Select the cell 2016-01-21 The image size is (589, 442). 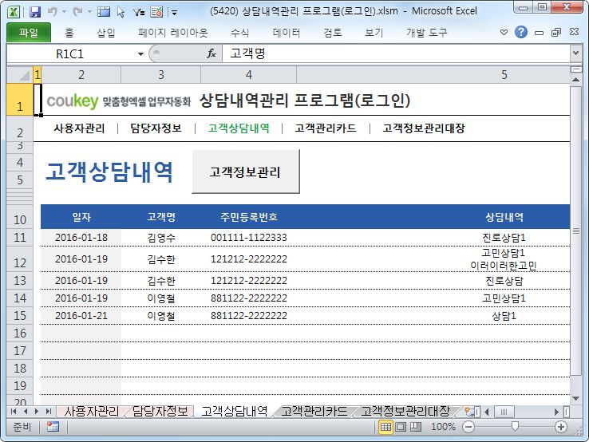(81, 316)
